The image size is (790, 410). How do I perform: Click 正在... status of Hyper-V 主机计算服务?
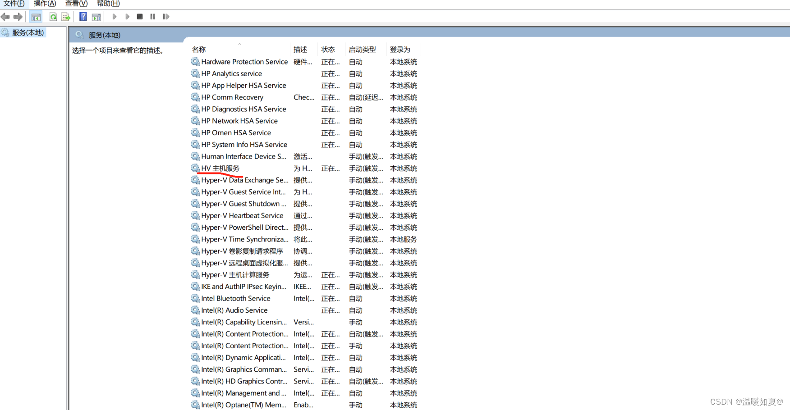[331, 275]
